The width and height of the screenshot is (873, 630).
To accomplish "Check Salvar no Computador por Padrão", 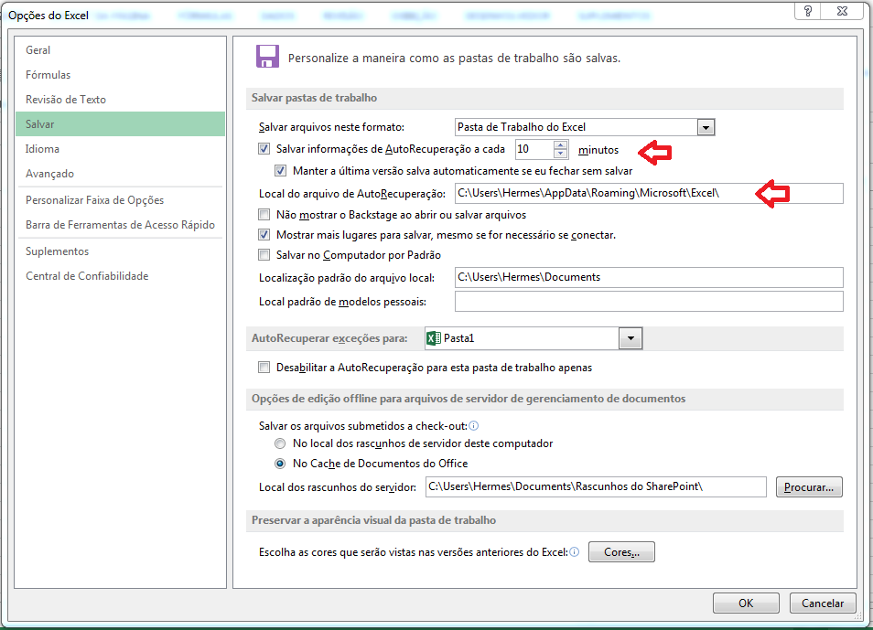I will click(264, 255).
